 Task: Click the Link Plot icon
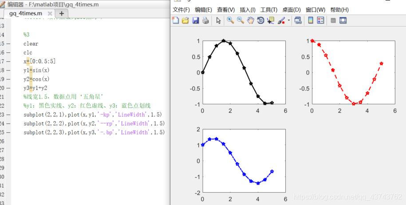298,20
